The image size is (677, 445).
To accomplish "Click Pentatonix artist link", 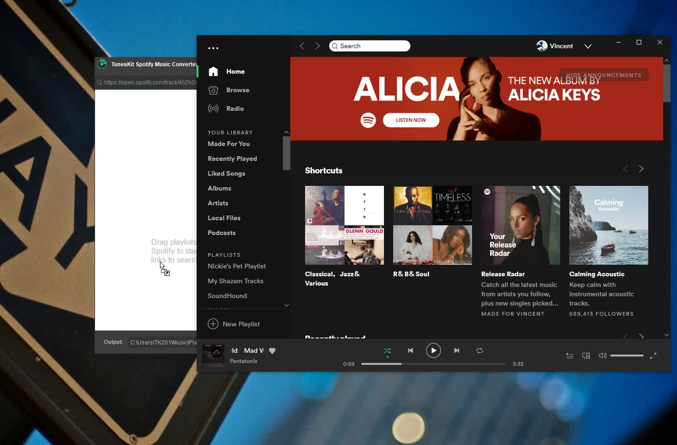I will (243, 361).
